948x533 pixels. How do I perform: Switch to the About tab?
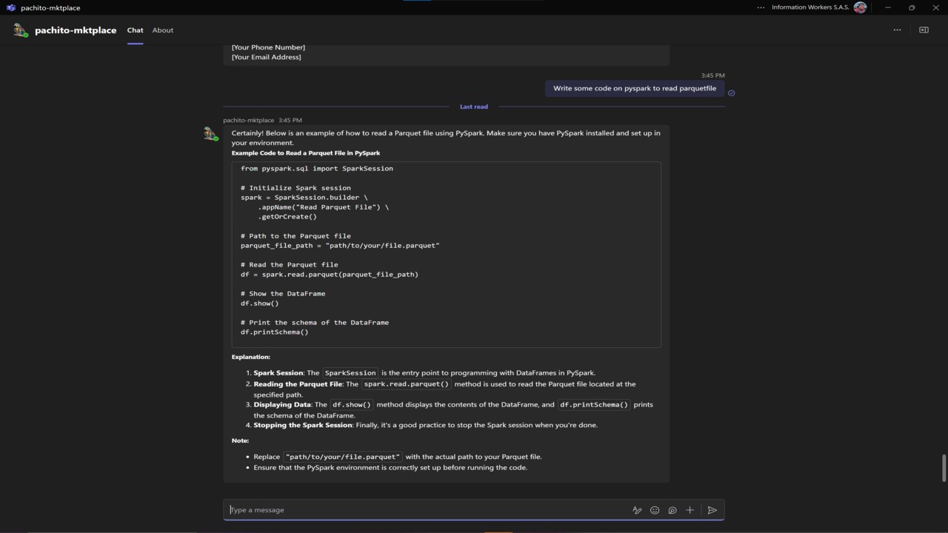pyautogui.click(x=163, y=30)
